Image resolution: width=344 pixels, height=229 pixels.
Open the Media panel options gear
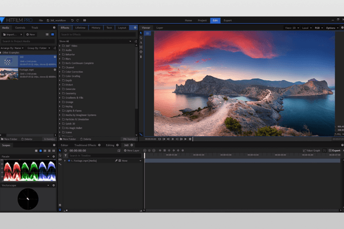[54, 28]
